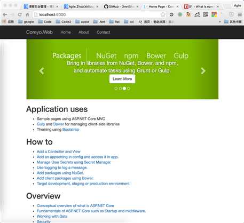Open the Chinese site bookmark after oxl

tap(156, 22)
